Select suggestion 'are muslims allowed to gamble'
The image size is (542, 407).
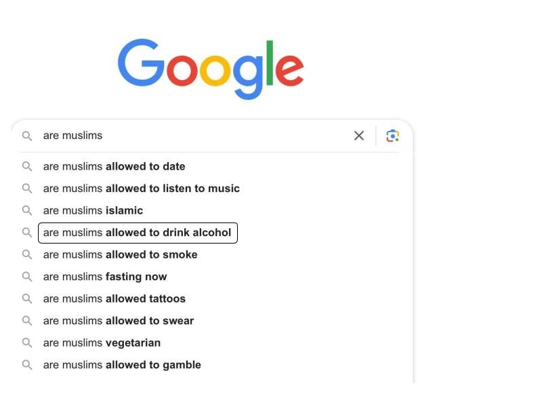click(121, 364)
